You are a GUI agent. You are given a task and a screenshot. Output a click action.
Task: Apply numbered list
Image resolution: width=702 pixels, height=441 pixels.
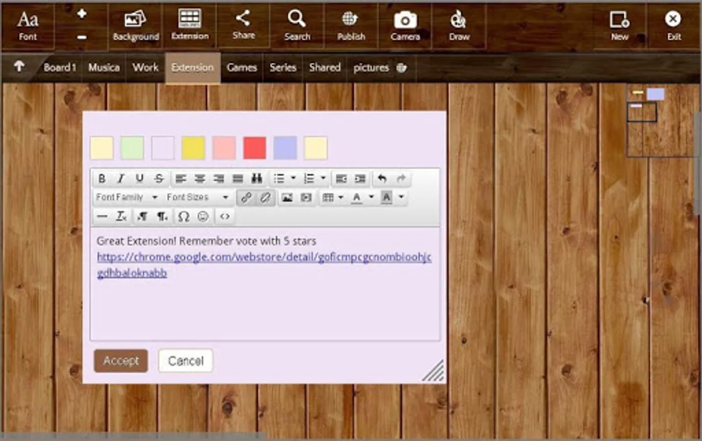[x=309, y=178]
